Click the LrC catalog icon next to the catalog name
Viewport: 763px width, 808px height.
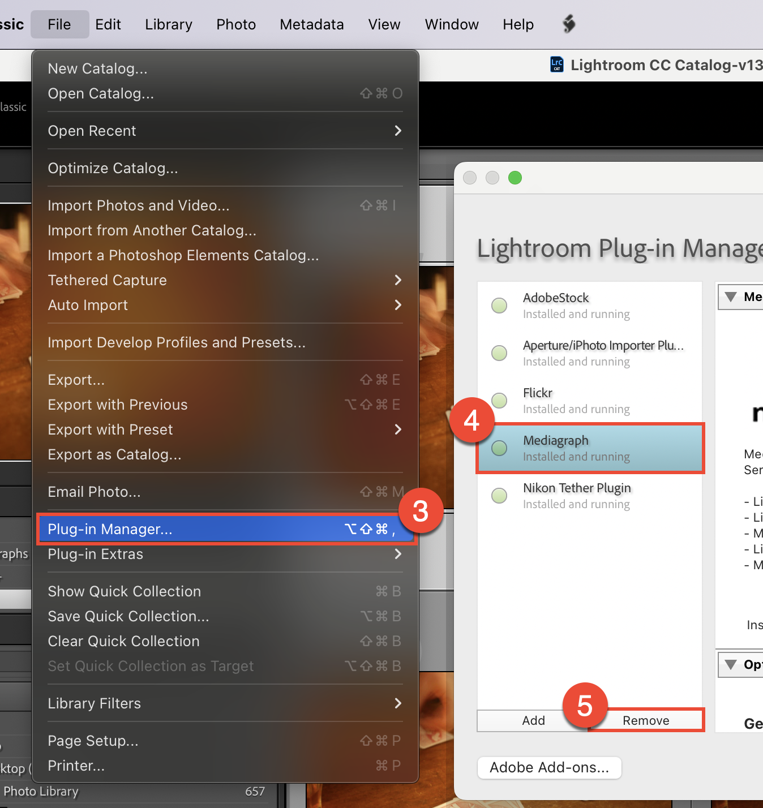tap(556, 65)
